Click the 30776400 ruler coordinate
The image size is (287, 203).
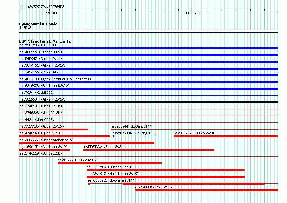[193, 13]
